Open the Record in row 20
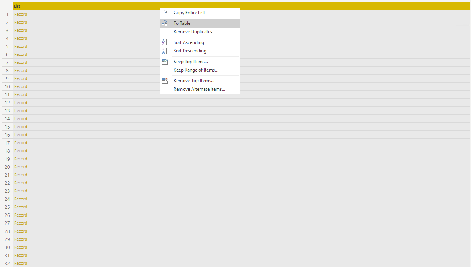Screen dimensions: 471x267 click(20, 166)
